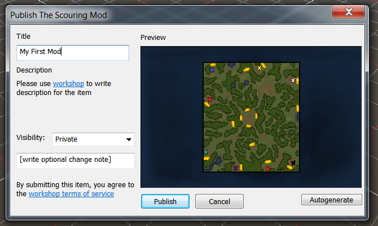Click the Title label
This screenshot has height=226, width=378.
tap(23, 37)
